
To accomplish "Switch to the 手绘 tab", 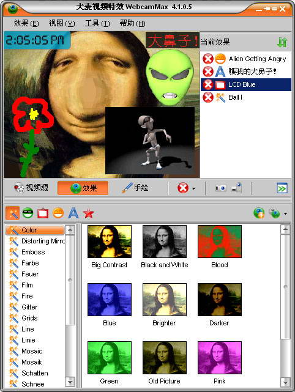I will pos(135,188).
